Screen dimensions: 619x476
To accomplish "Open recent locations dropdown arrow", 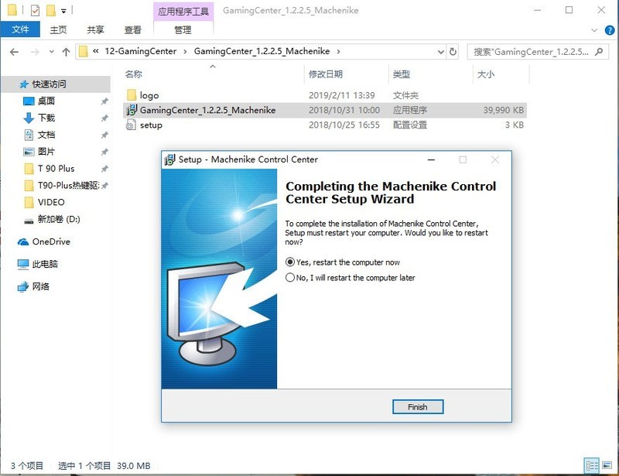I will tap(51, 52).
